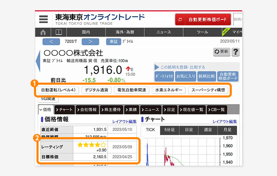Click the Tokai Tokyo Online Trade logo
Image resolution: width=277 pixels, height=176 pixels.
click(x=100, y=19)
